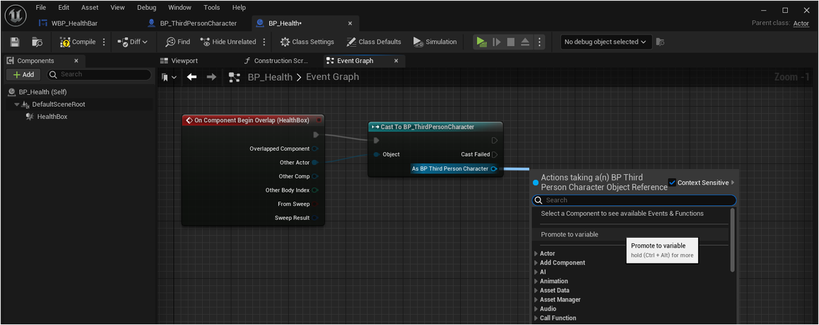Compile the BP_Health blueprint
Image resolution: width=819 pixels, height=325 pixels.
(x=78, y=42)
